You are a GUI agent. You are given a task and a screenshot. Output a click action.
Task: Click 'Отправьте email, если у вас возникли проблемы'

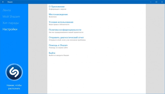pyautogui.click(x=67, y=40)
